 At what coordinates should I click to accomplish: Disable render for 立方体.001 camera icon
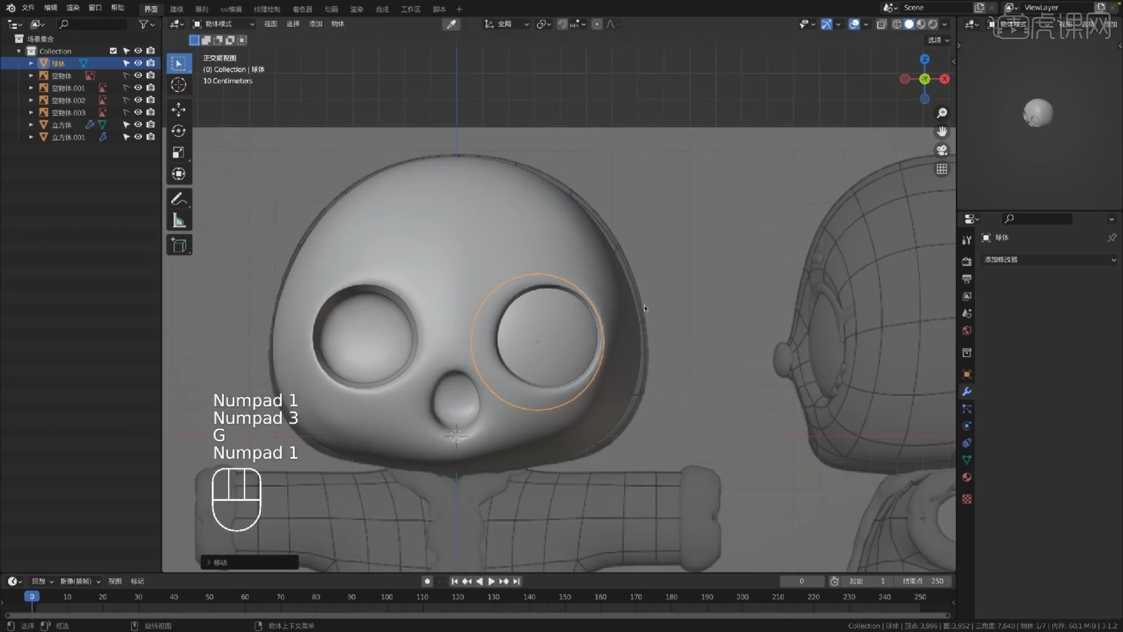click(150, 137)
